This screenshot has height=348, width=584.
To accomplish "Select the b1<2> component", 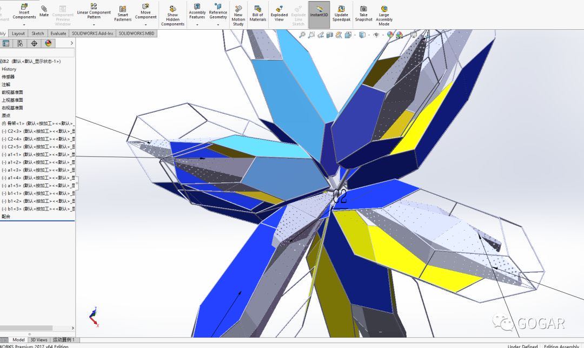I will click(x=38, y=201).
